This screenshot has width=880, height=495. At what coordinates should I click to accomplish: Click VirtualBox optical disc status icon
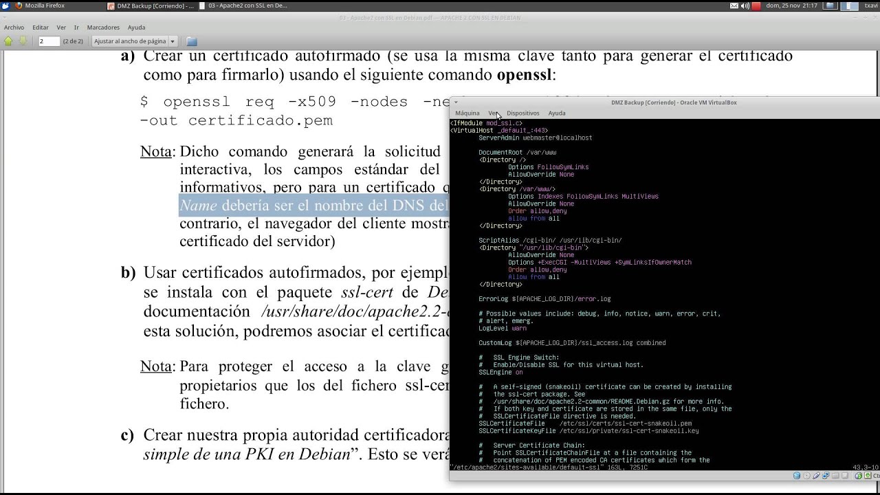[x=806, y=476]
